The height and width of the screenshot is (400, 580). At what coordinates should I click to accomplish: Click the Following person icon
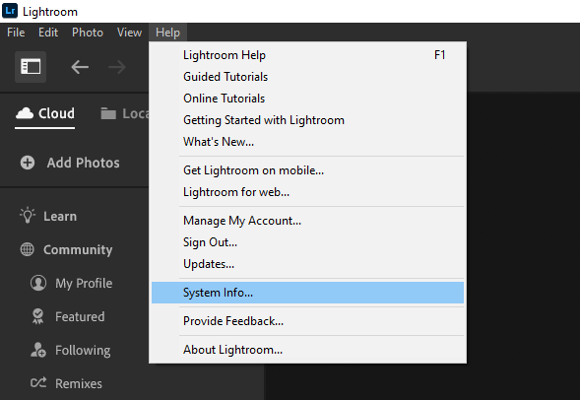(x=38, y=350)
